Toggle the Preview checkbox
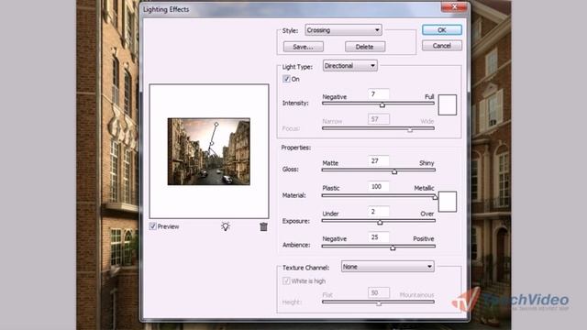587x330 pixels. tap(153, 226)
